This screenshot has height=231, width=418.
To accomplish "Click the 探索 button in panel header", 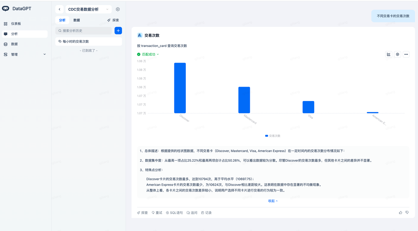I will click(x=113, y=20).
